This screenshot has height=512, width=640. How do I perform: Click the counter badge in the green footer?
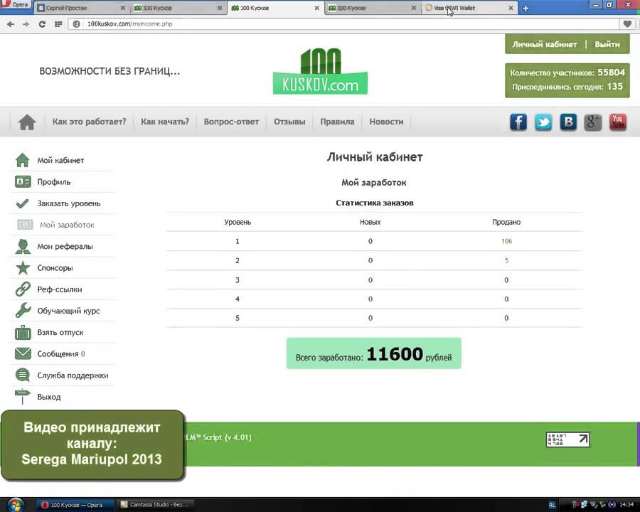pyautogui.click(x=567, y=439)
